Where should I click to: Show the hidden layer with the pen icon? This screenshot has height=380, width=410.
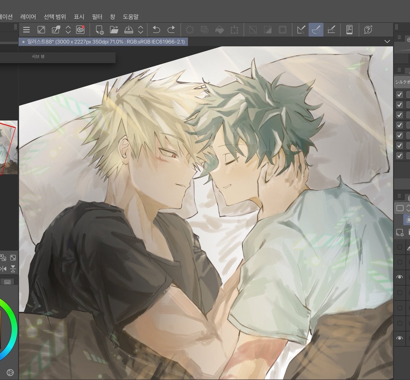point(400,247)
